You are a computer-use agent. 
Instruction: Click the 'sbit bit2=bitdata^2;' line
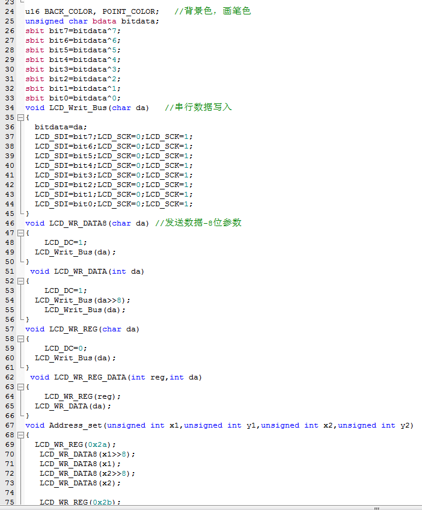(73, 79)
